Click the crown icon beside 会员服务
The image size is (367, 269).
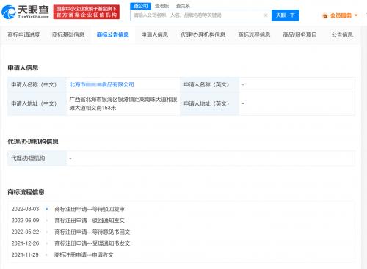[325, 16]
